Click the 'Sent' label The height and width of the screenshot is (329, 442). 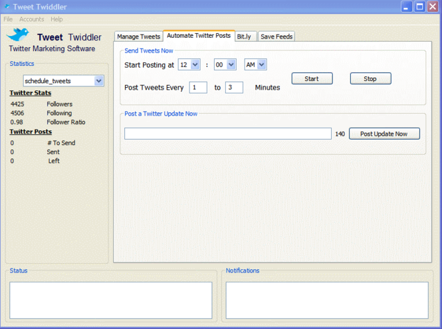53,152
